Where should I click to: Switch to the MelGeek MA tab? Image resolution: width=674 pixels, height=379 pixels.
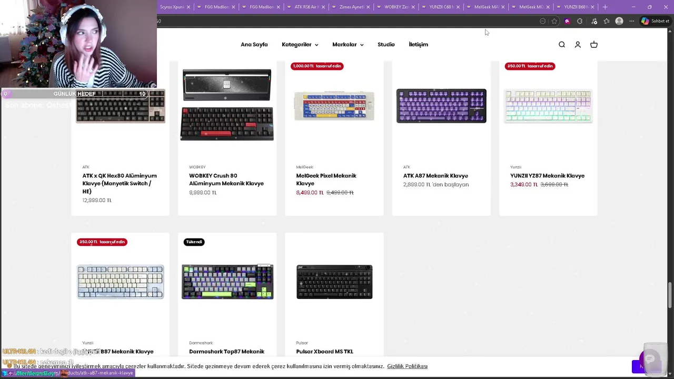[486, 7]
